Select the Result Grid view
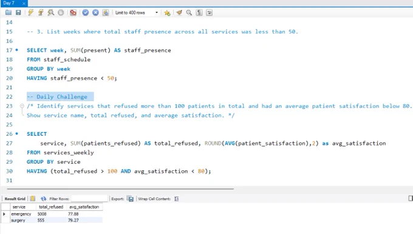The height and width of the screenshot is (234, 413). tap(15, 199)
